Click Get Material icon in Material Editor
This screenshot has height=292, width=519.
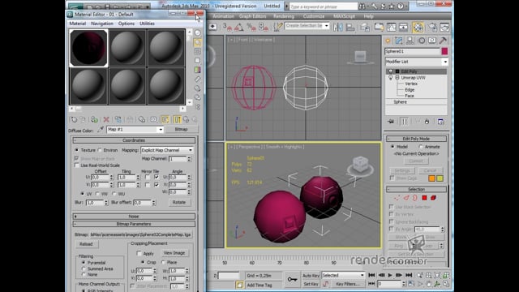74,119
